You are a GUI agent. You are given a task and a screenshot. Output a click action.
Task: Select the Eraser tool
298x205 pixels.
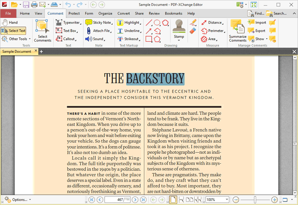point(193,31)
